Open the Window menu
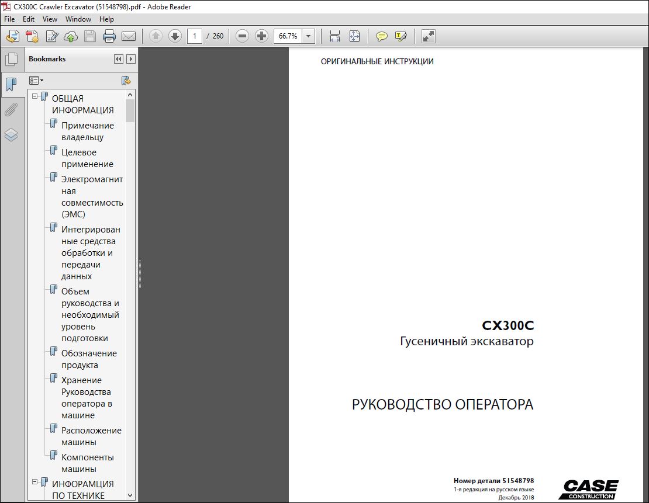This screenshot has width=649, height=503. click(x=78, y=19)
